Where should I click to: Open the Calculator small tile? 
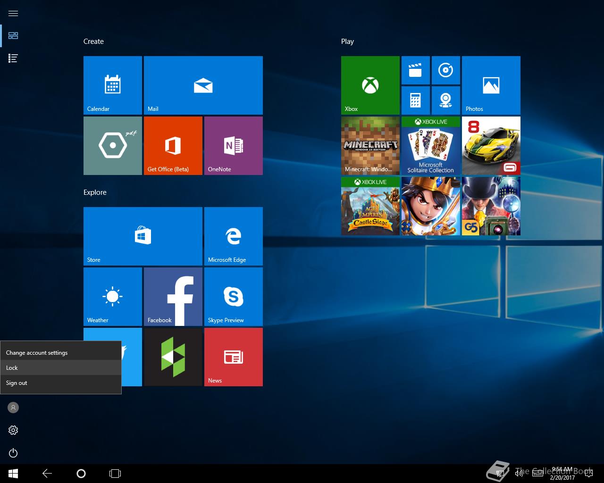pyautogui.click(x=416, y=100)
